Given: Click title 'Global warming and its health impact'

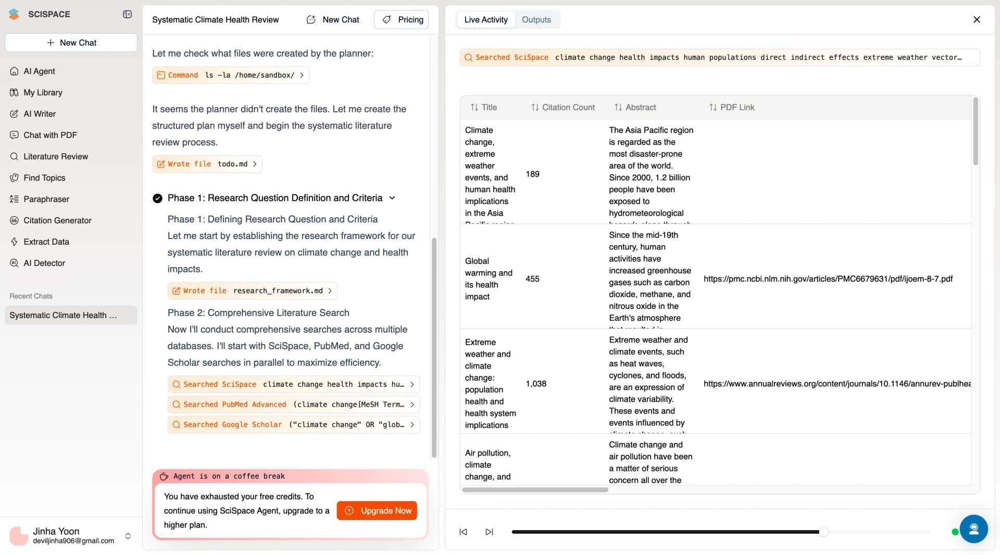Looking at the screenshot, I should coord(489,279).
